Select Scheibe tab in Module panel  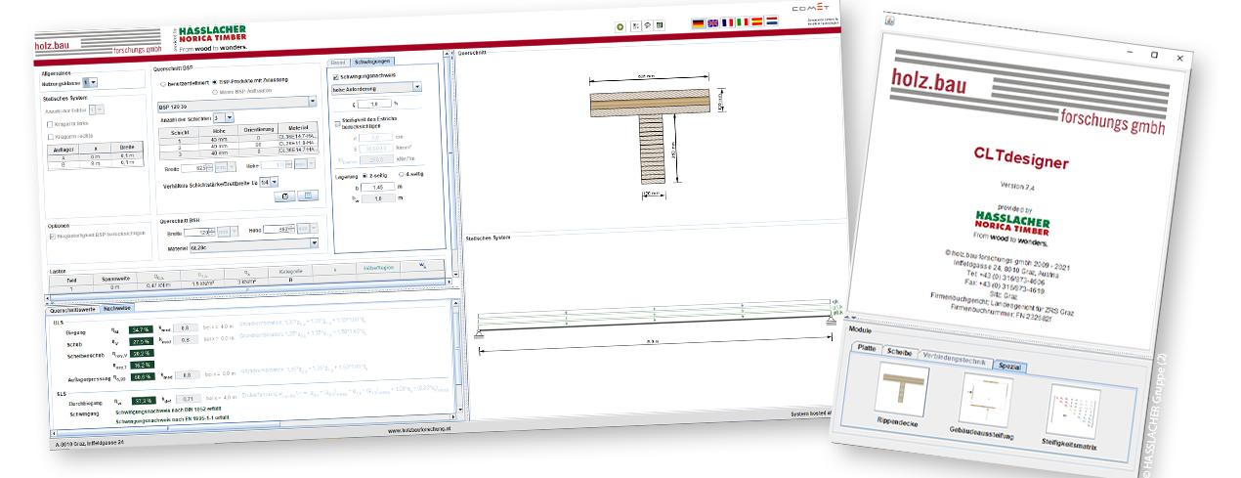click(x=899, y=352)
